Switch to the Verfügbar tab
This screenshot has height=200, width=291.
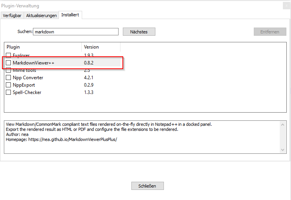tap(12, 16)
